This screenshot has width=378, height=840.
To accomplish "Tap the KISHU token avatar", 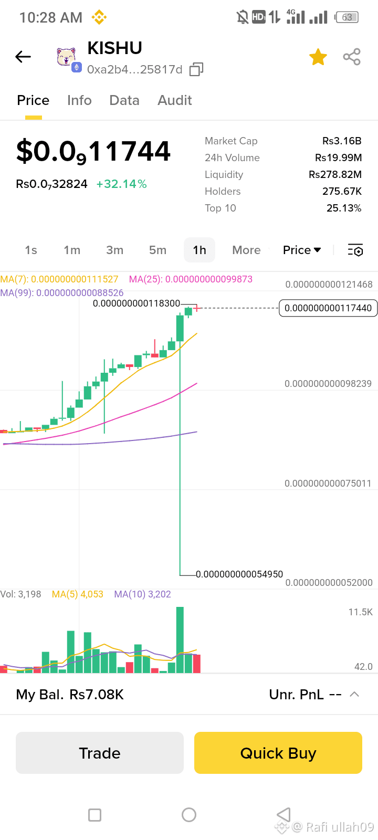I will pos(66,57).
